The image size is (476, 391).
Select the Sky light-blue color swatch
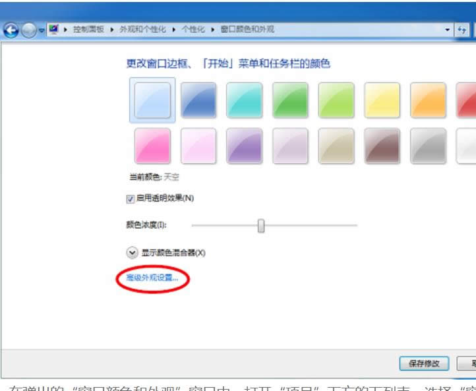152,100
